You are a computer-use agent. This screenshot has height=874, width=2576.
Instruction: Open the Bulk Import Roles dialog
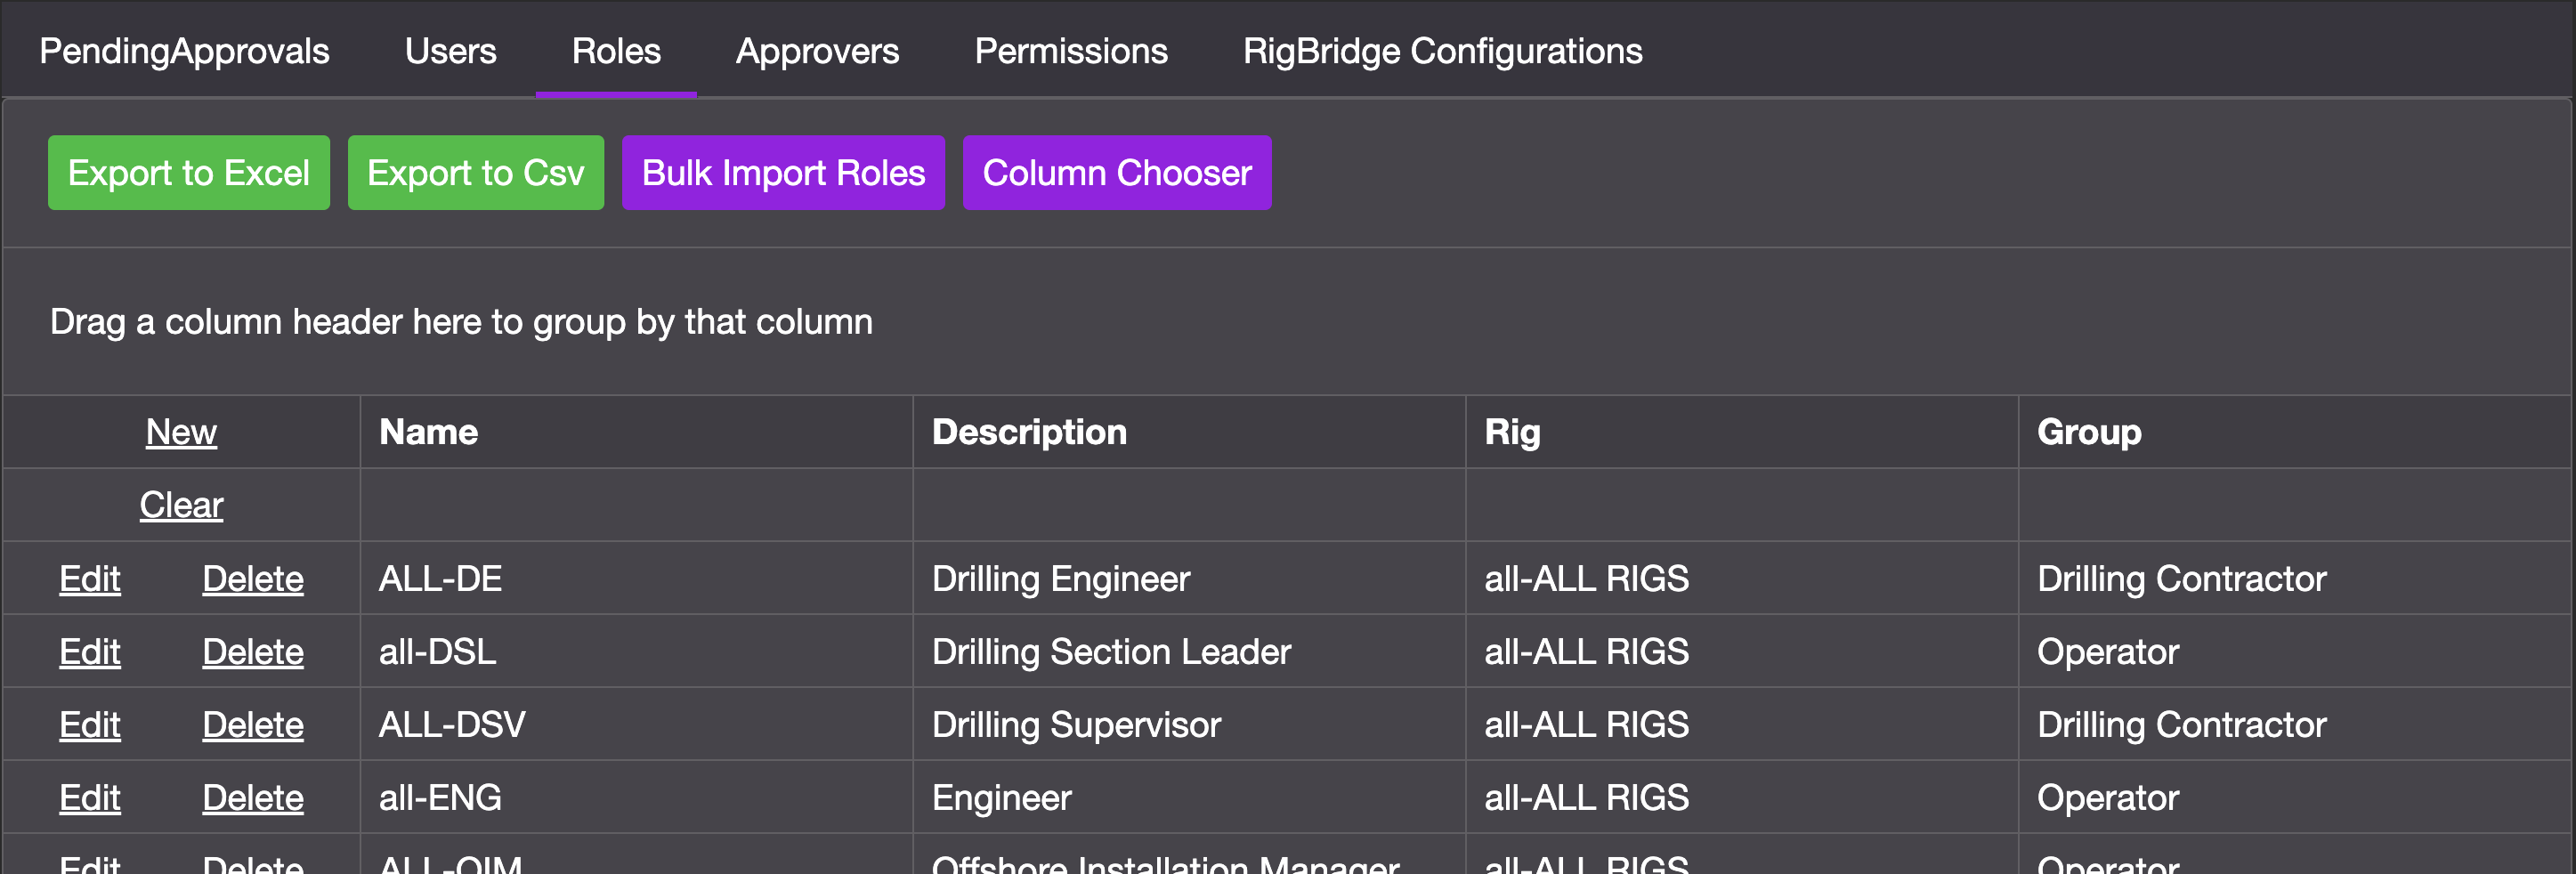click(784, 172)
